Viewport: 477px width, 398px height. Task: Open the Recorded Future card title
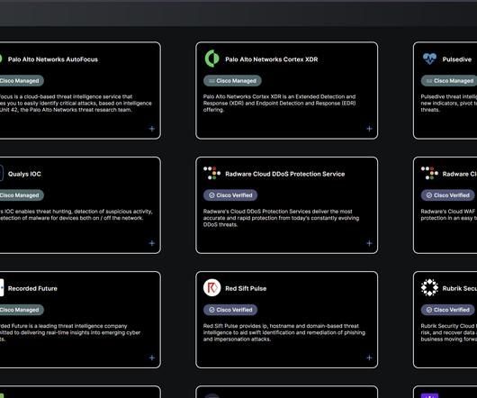click(x=32, y=288)
